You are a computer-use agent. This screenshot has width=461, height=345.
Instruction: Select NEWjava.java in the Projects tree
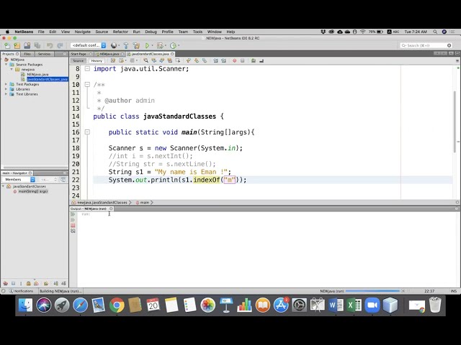click(37, 75)
